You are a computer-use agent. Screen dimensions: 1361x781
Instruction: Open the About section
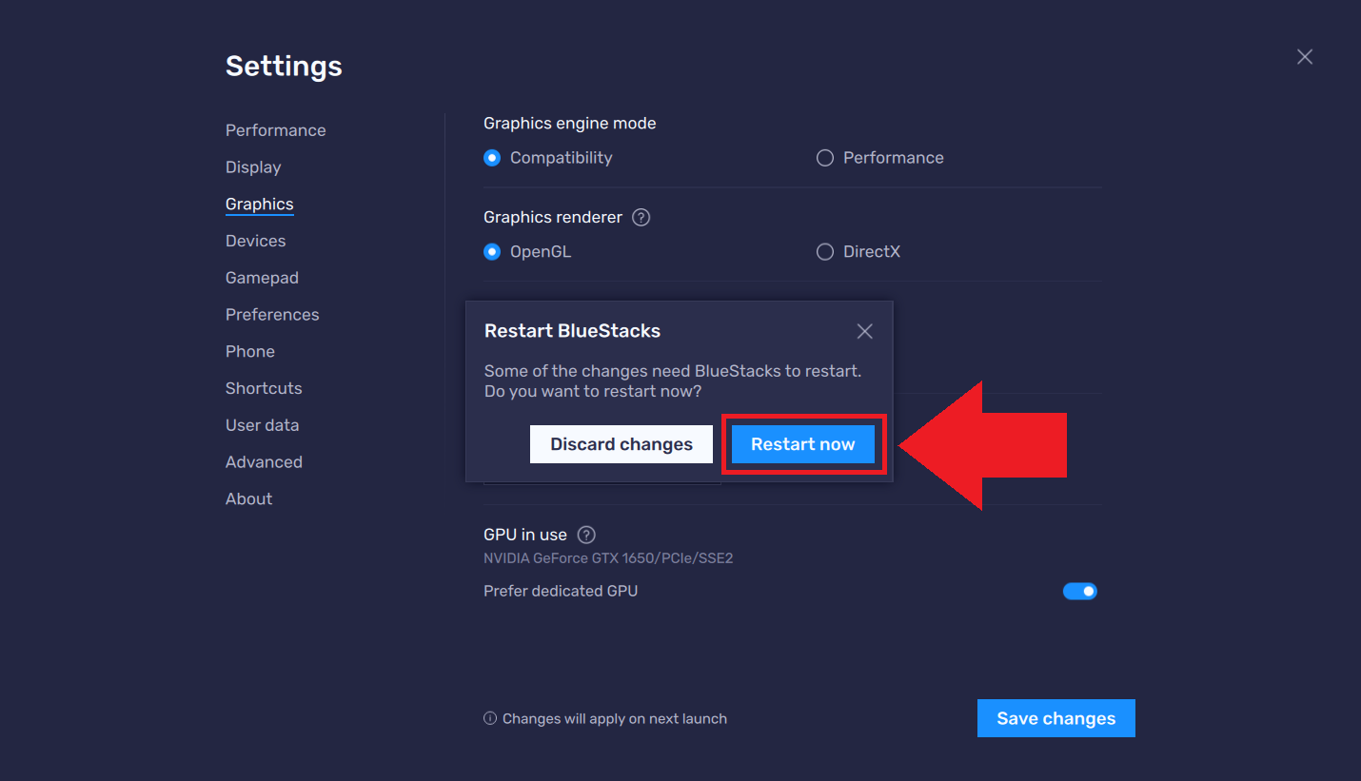(248, 498)
